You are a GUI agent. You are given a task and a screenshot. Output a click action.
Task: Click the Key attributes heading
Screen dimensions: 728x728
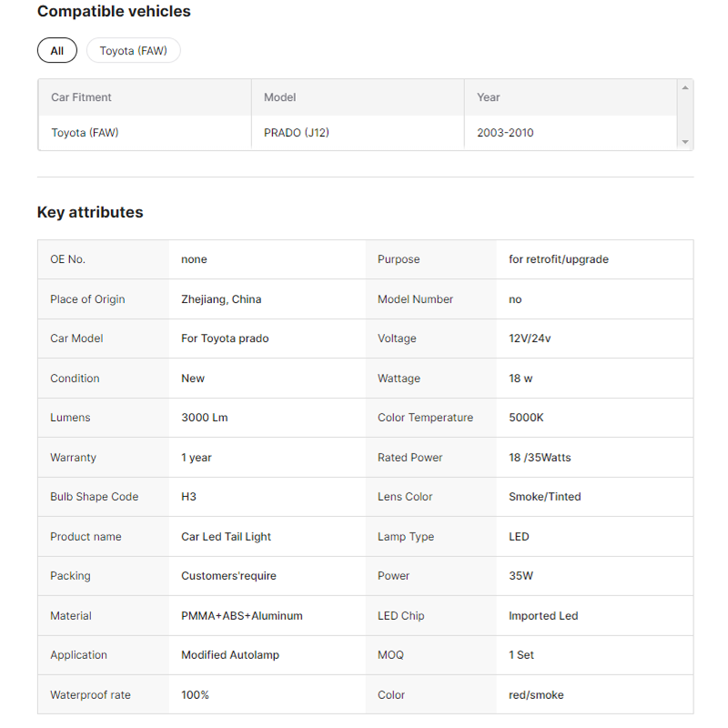click(90, 212)
